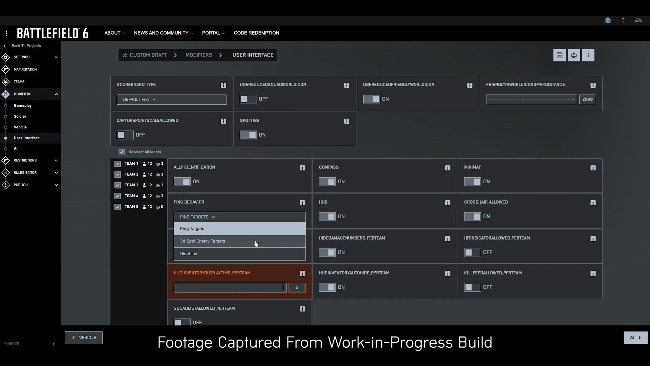The image size is (650, 366).
Task: Enable the KillFeedAllowed_PerTeam toggle
Action: [x=472, y=287]
